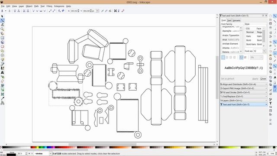277x156 pixels.
Task: Select the Paint Bucket tool
Action: tap(2, 85)
